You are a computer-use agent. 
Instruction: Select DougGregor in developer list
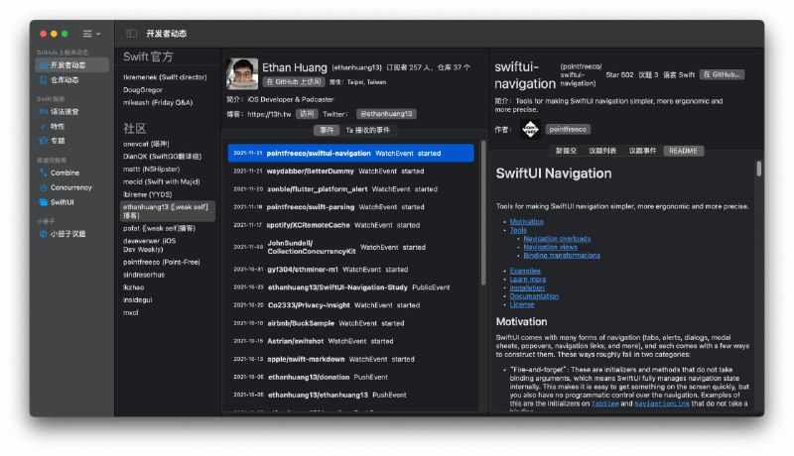tap(143, 90)
